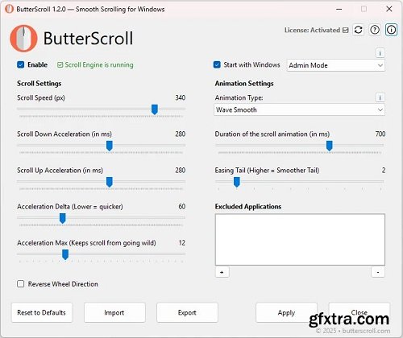Screen dimensions: 403x338
Task: Click the refresh license icon
Action: [x=358, y=30]
